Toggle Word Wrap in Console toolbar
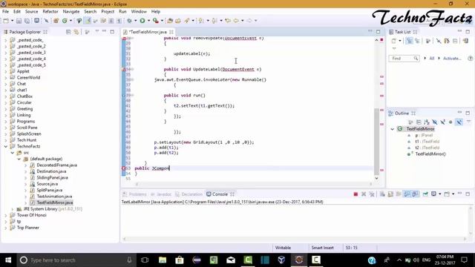Image resolution: width=475 pixels, height=267 pixels. coord(399,194)
